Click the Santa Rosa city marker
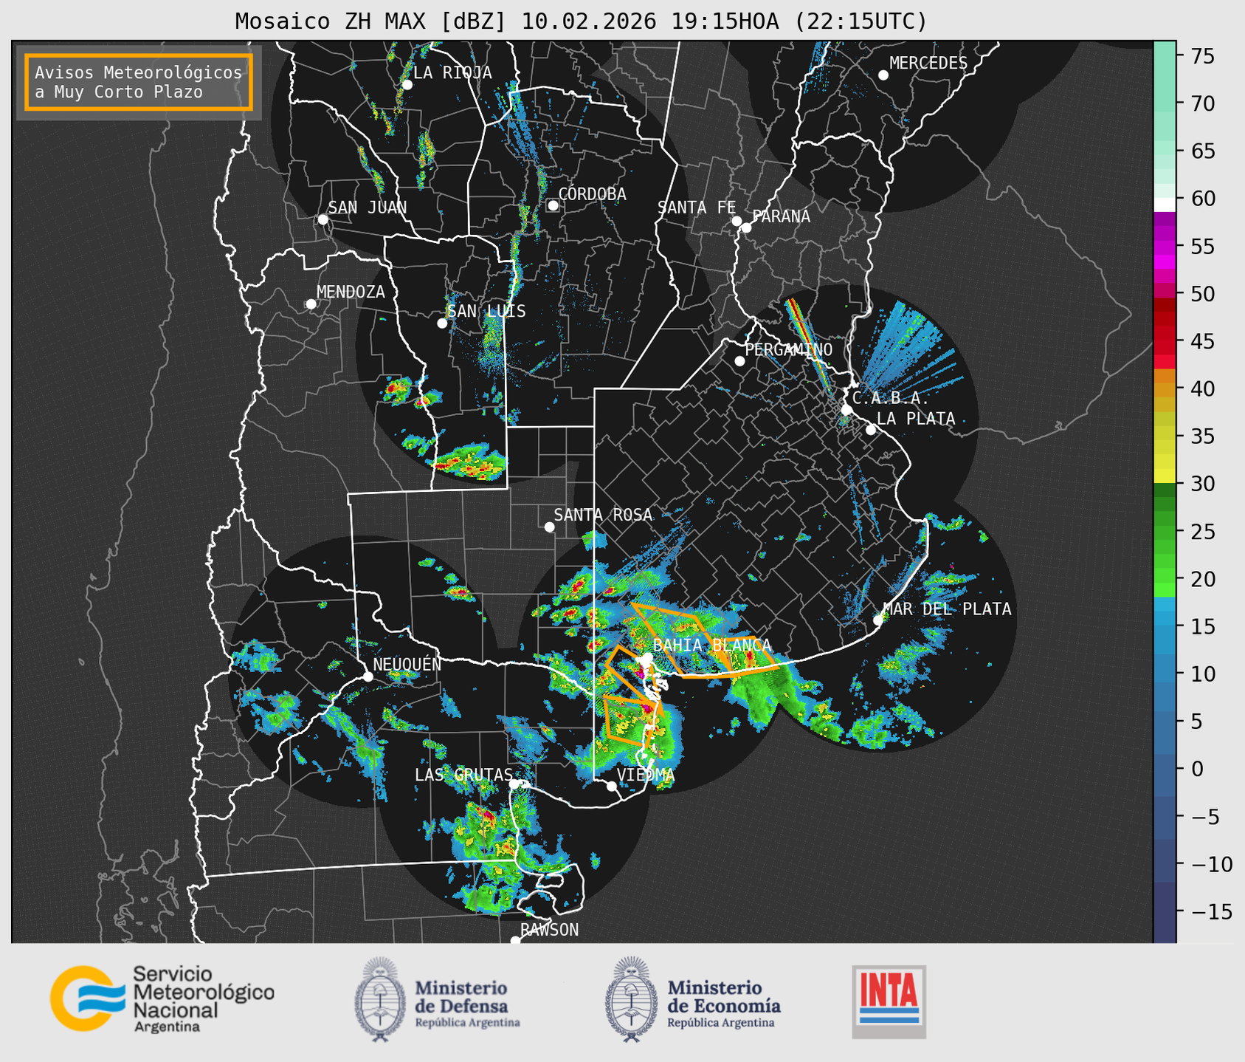This screenshot has width=1245, height=1062. 549,527
